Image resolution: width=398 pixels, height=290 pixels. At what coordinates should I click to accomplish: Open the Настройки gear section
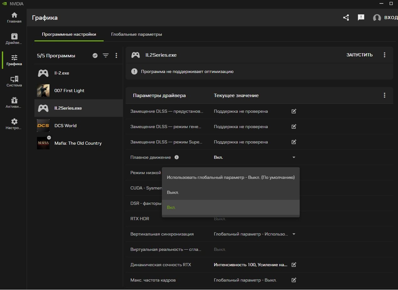14,124
